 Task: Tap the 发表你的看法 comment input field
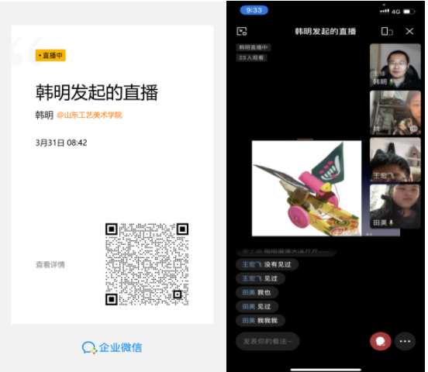coord(267,341)
